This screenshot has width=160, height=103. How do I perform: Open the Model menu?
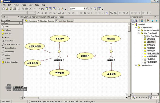[24, 5]
